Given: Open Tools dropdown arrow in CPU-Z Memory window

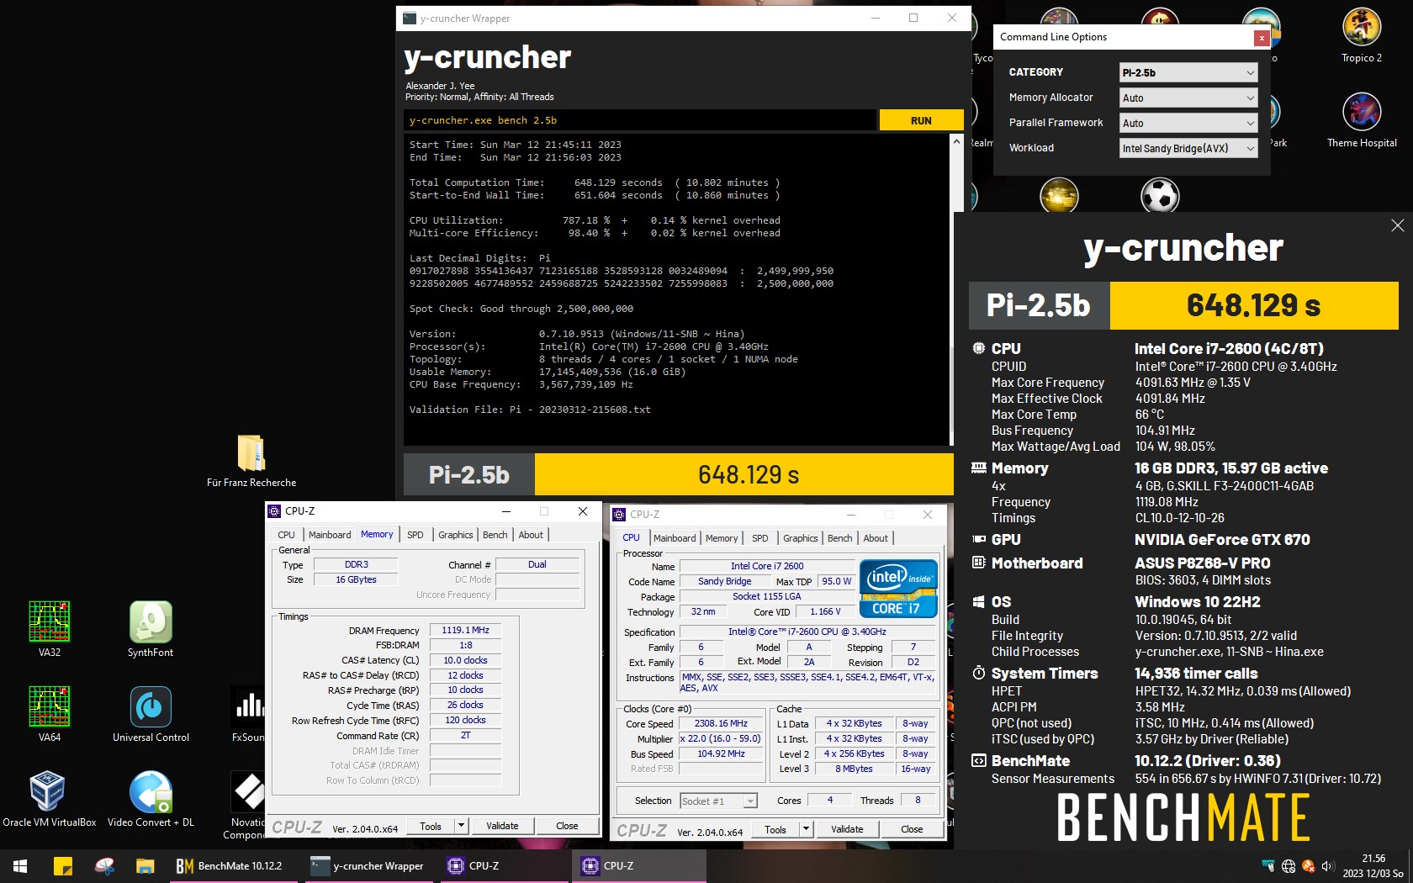Looking at the screenshot, I should click(461, 826).
